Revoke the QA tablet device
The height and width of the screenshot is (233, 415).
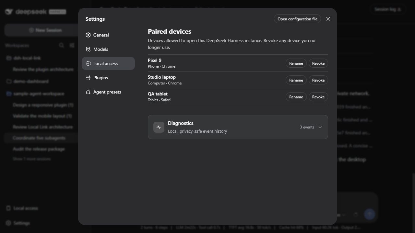point(318,97)
